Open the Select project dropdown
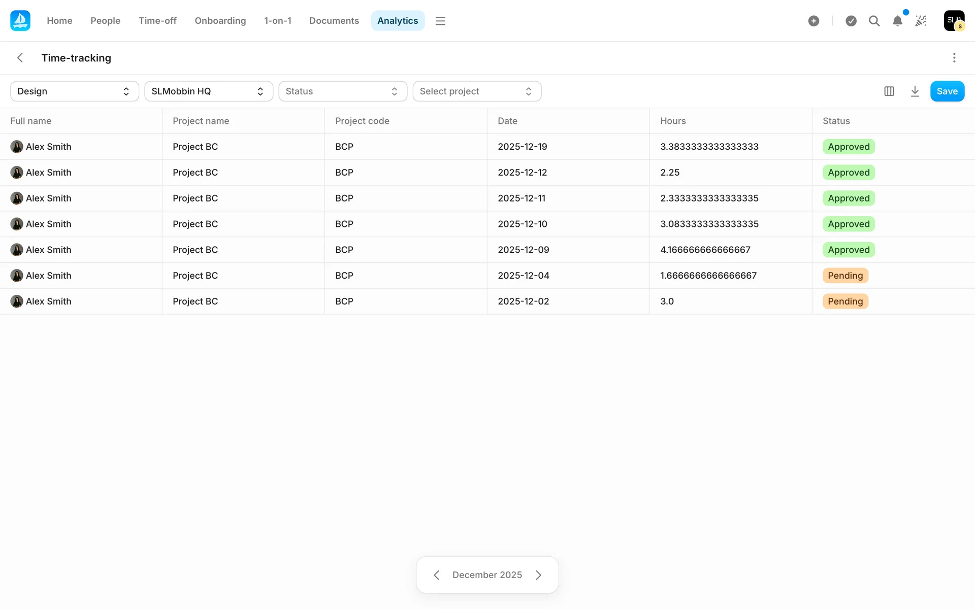 477,91
